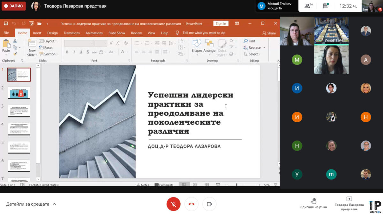Toggle Normal view in status bar
Image resolution: width=383 pixels, height=215 pixels.
tap(184, 185)
